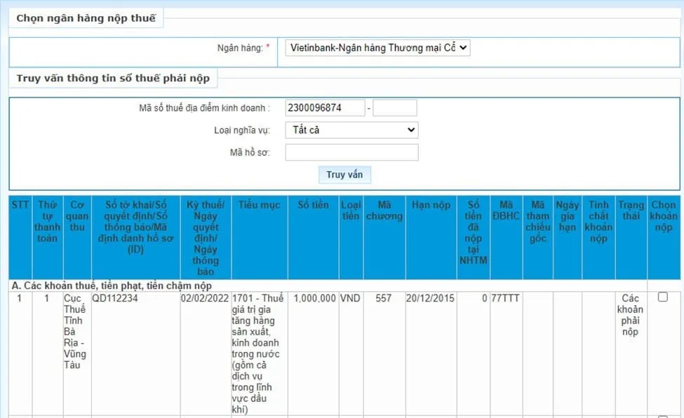The width and height of the screenshot is (684, 418).
Task: Click the Chọn khoản nộp column header
Action: 663,216
